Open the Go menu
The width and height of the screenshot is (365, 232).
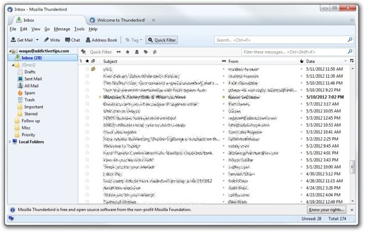coord(47,29)
